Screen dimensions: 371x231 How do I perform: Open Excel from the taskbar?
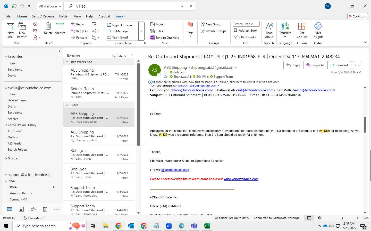[207, 226]
